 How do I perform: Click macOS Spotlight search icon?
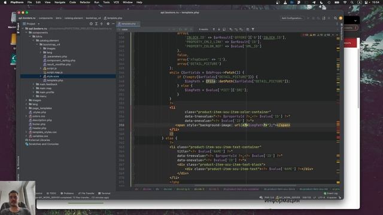point(352,2)
